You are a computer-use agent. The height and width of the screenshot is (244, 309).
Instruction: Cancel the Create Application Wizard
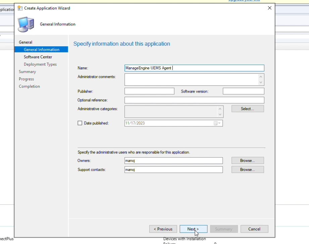click(x=254, y=229)
